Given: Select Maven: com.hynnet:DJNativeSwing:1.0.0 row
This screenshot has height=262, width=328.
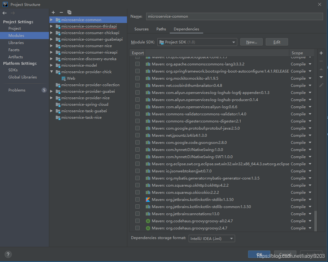Looking at the screenshot, I should pos(222,149).
